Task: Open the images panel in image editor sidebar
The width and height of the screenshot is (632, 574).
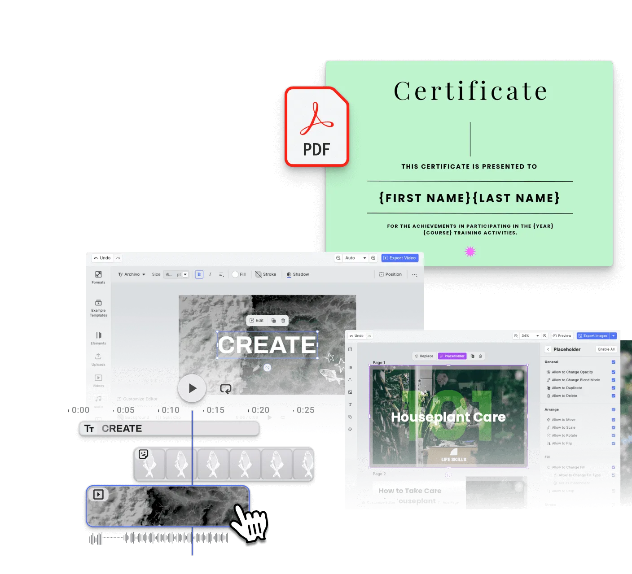Action: [x=350, y=392]
